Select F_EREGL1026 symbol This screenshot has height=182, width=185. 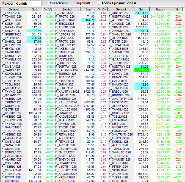point(118,92)
